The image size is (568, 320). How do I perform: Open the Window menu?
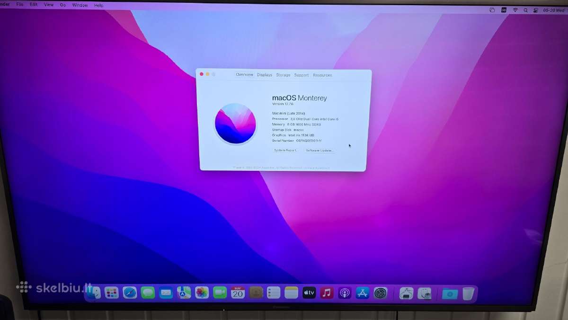pyautogui.click(x=80, y=5)
